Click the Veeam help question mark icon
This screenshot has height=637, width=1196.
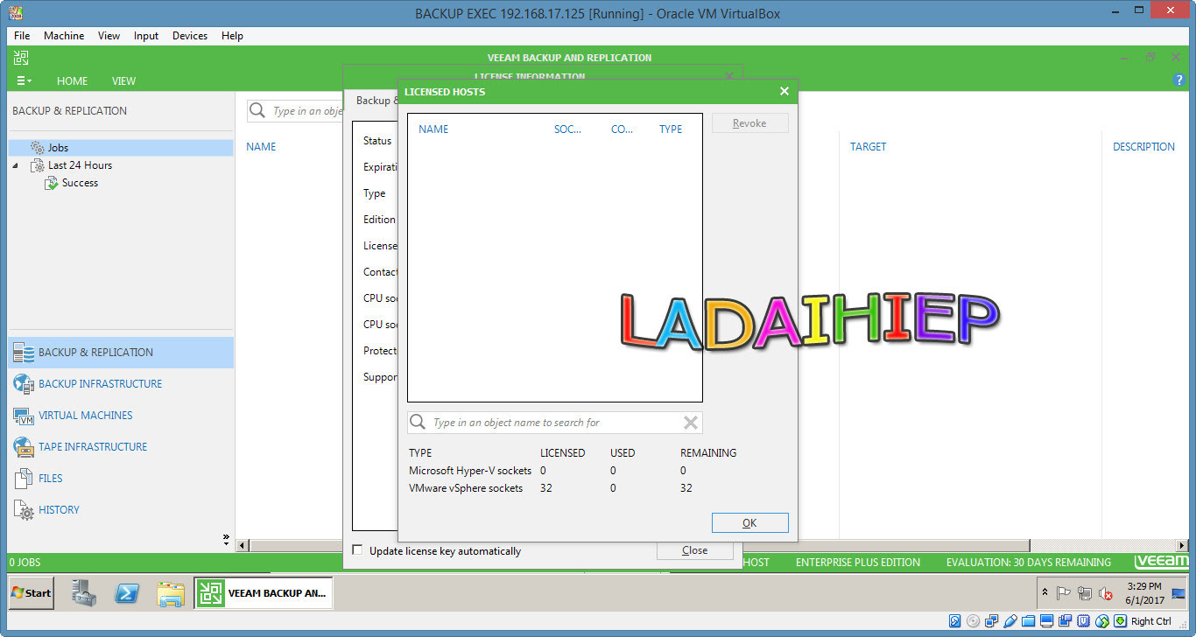tap(1179, 80)
